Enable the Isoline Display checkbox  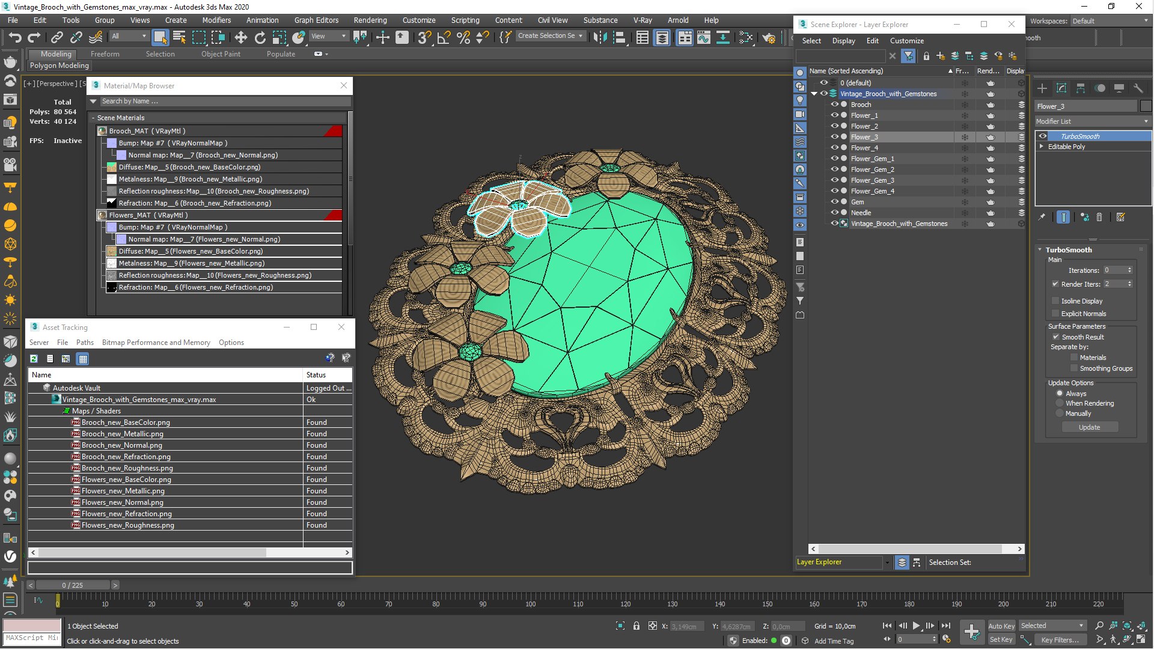point(1055,300)
